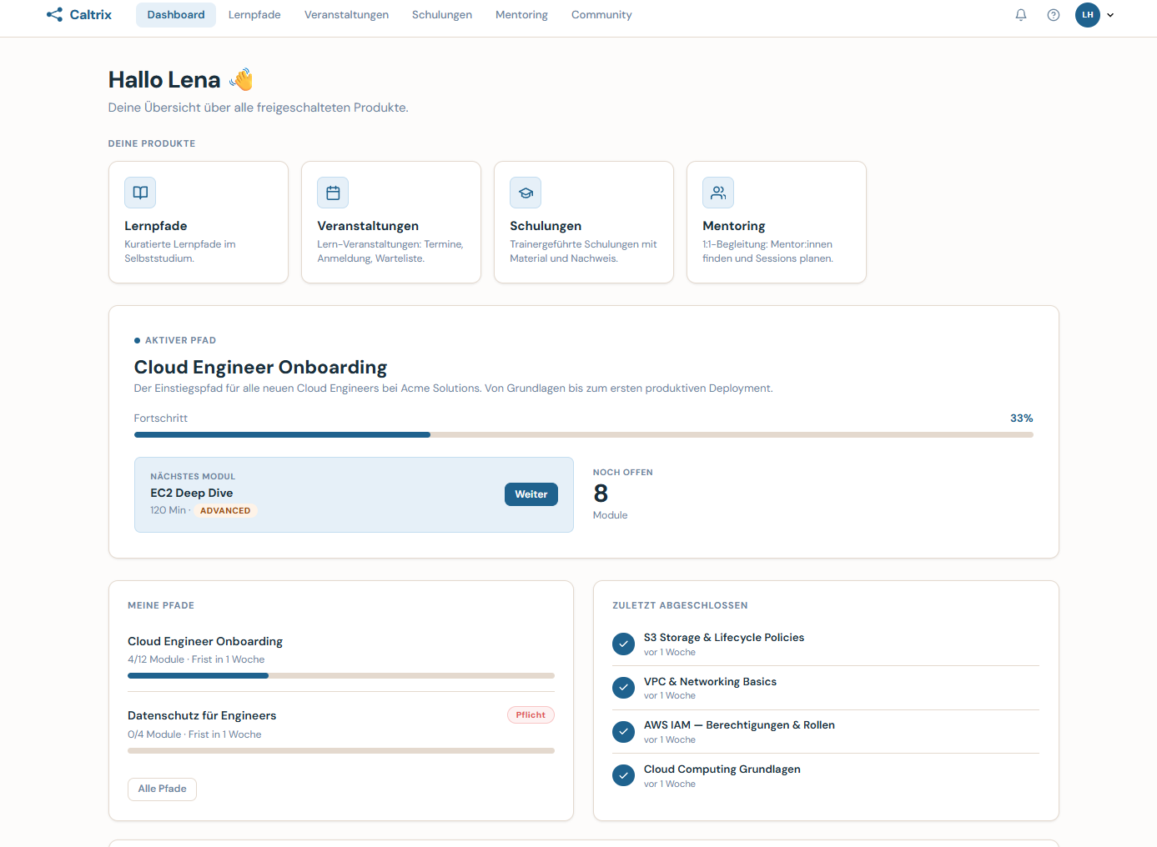The image size is (1157, 847).
Task: Open the notifications bell
Action: (1020, 14)
